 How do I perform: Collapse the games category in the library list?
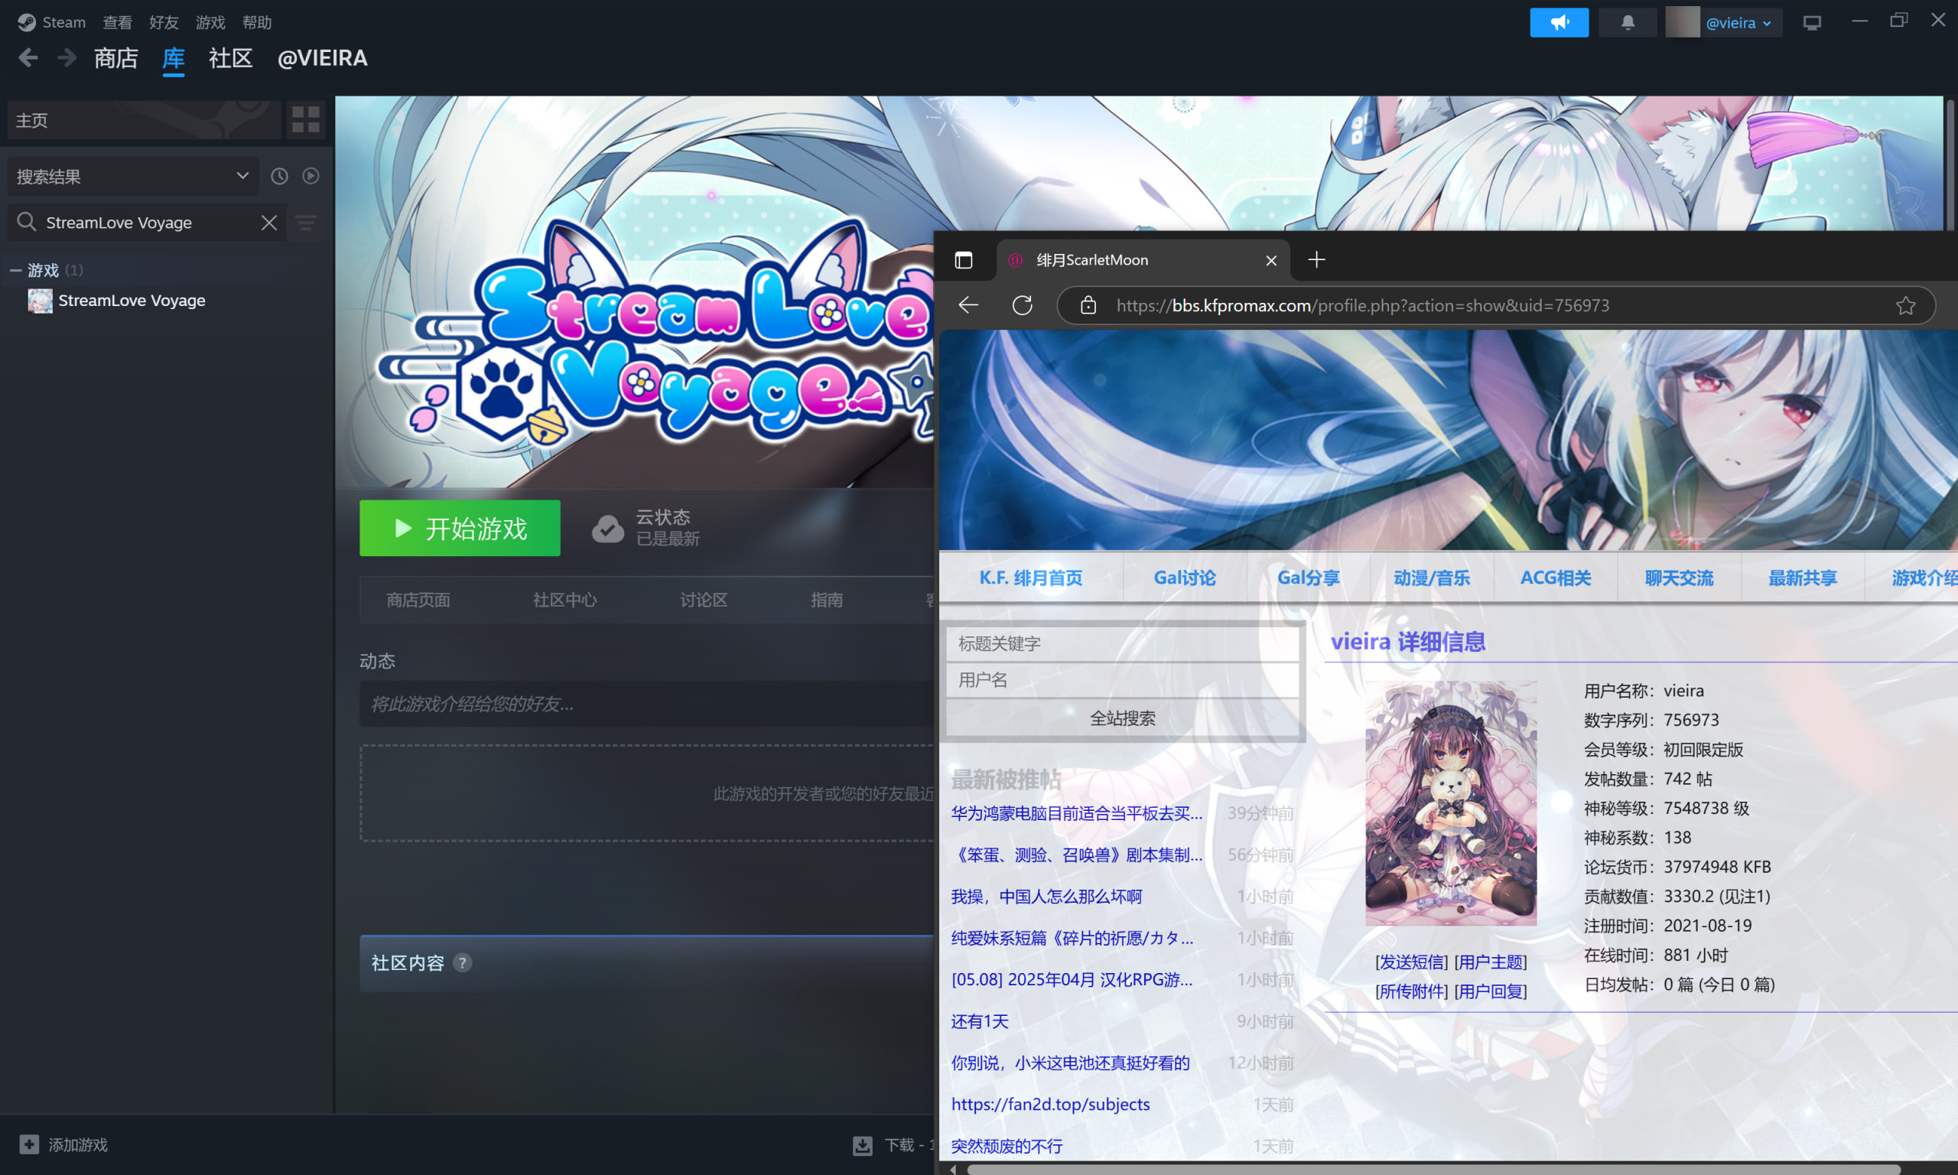(16, 271)
